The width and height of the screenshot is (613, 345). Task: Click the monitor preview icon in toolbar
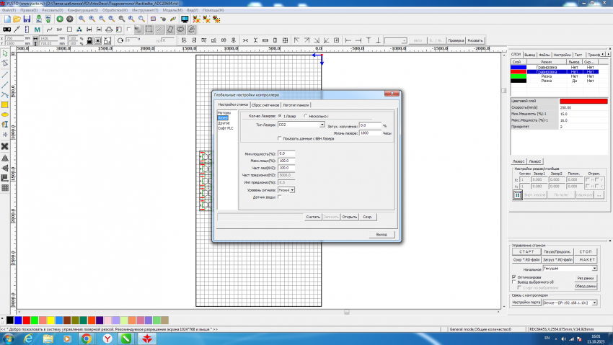(185, 19)
